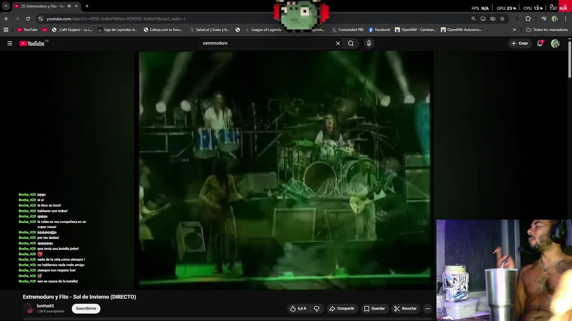Open the Todos los marcadores folder
This screenshot has width=572, height=321.
tap(547, 30)
